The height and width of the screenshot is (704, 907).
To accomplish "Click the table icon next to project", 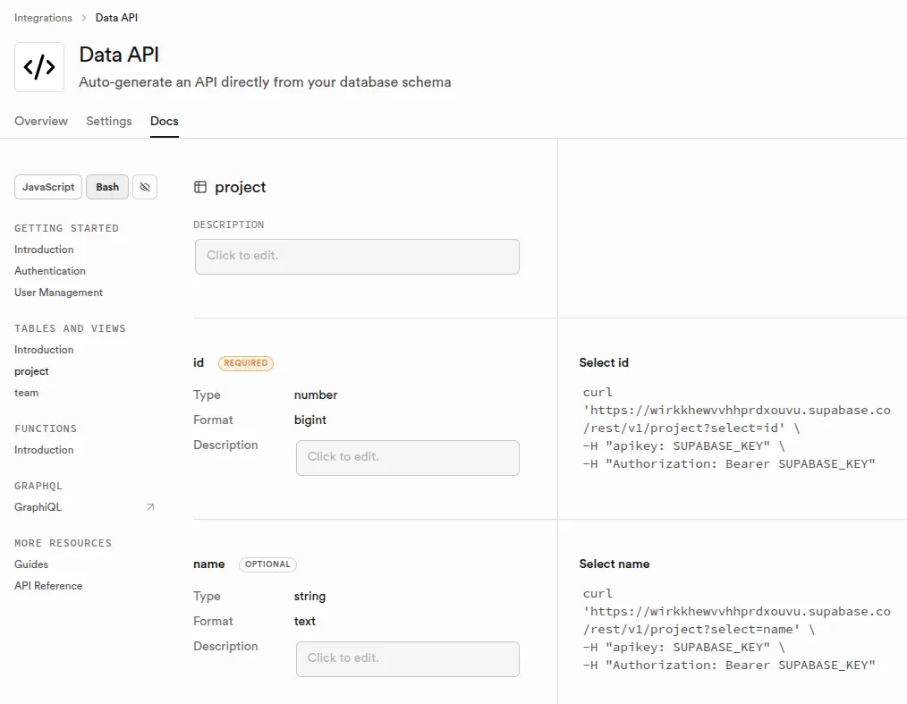I will pos(200,187).
